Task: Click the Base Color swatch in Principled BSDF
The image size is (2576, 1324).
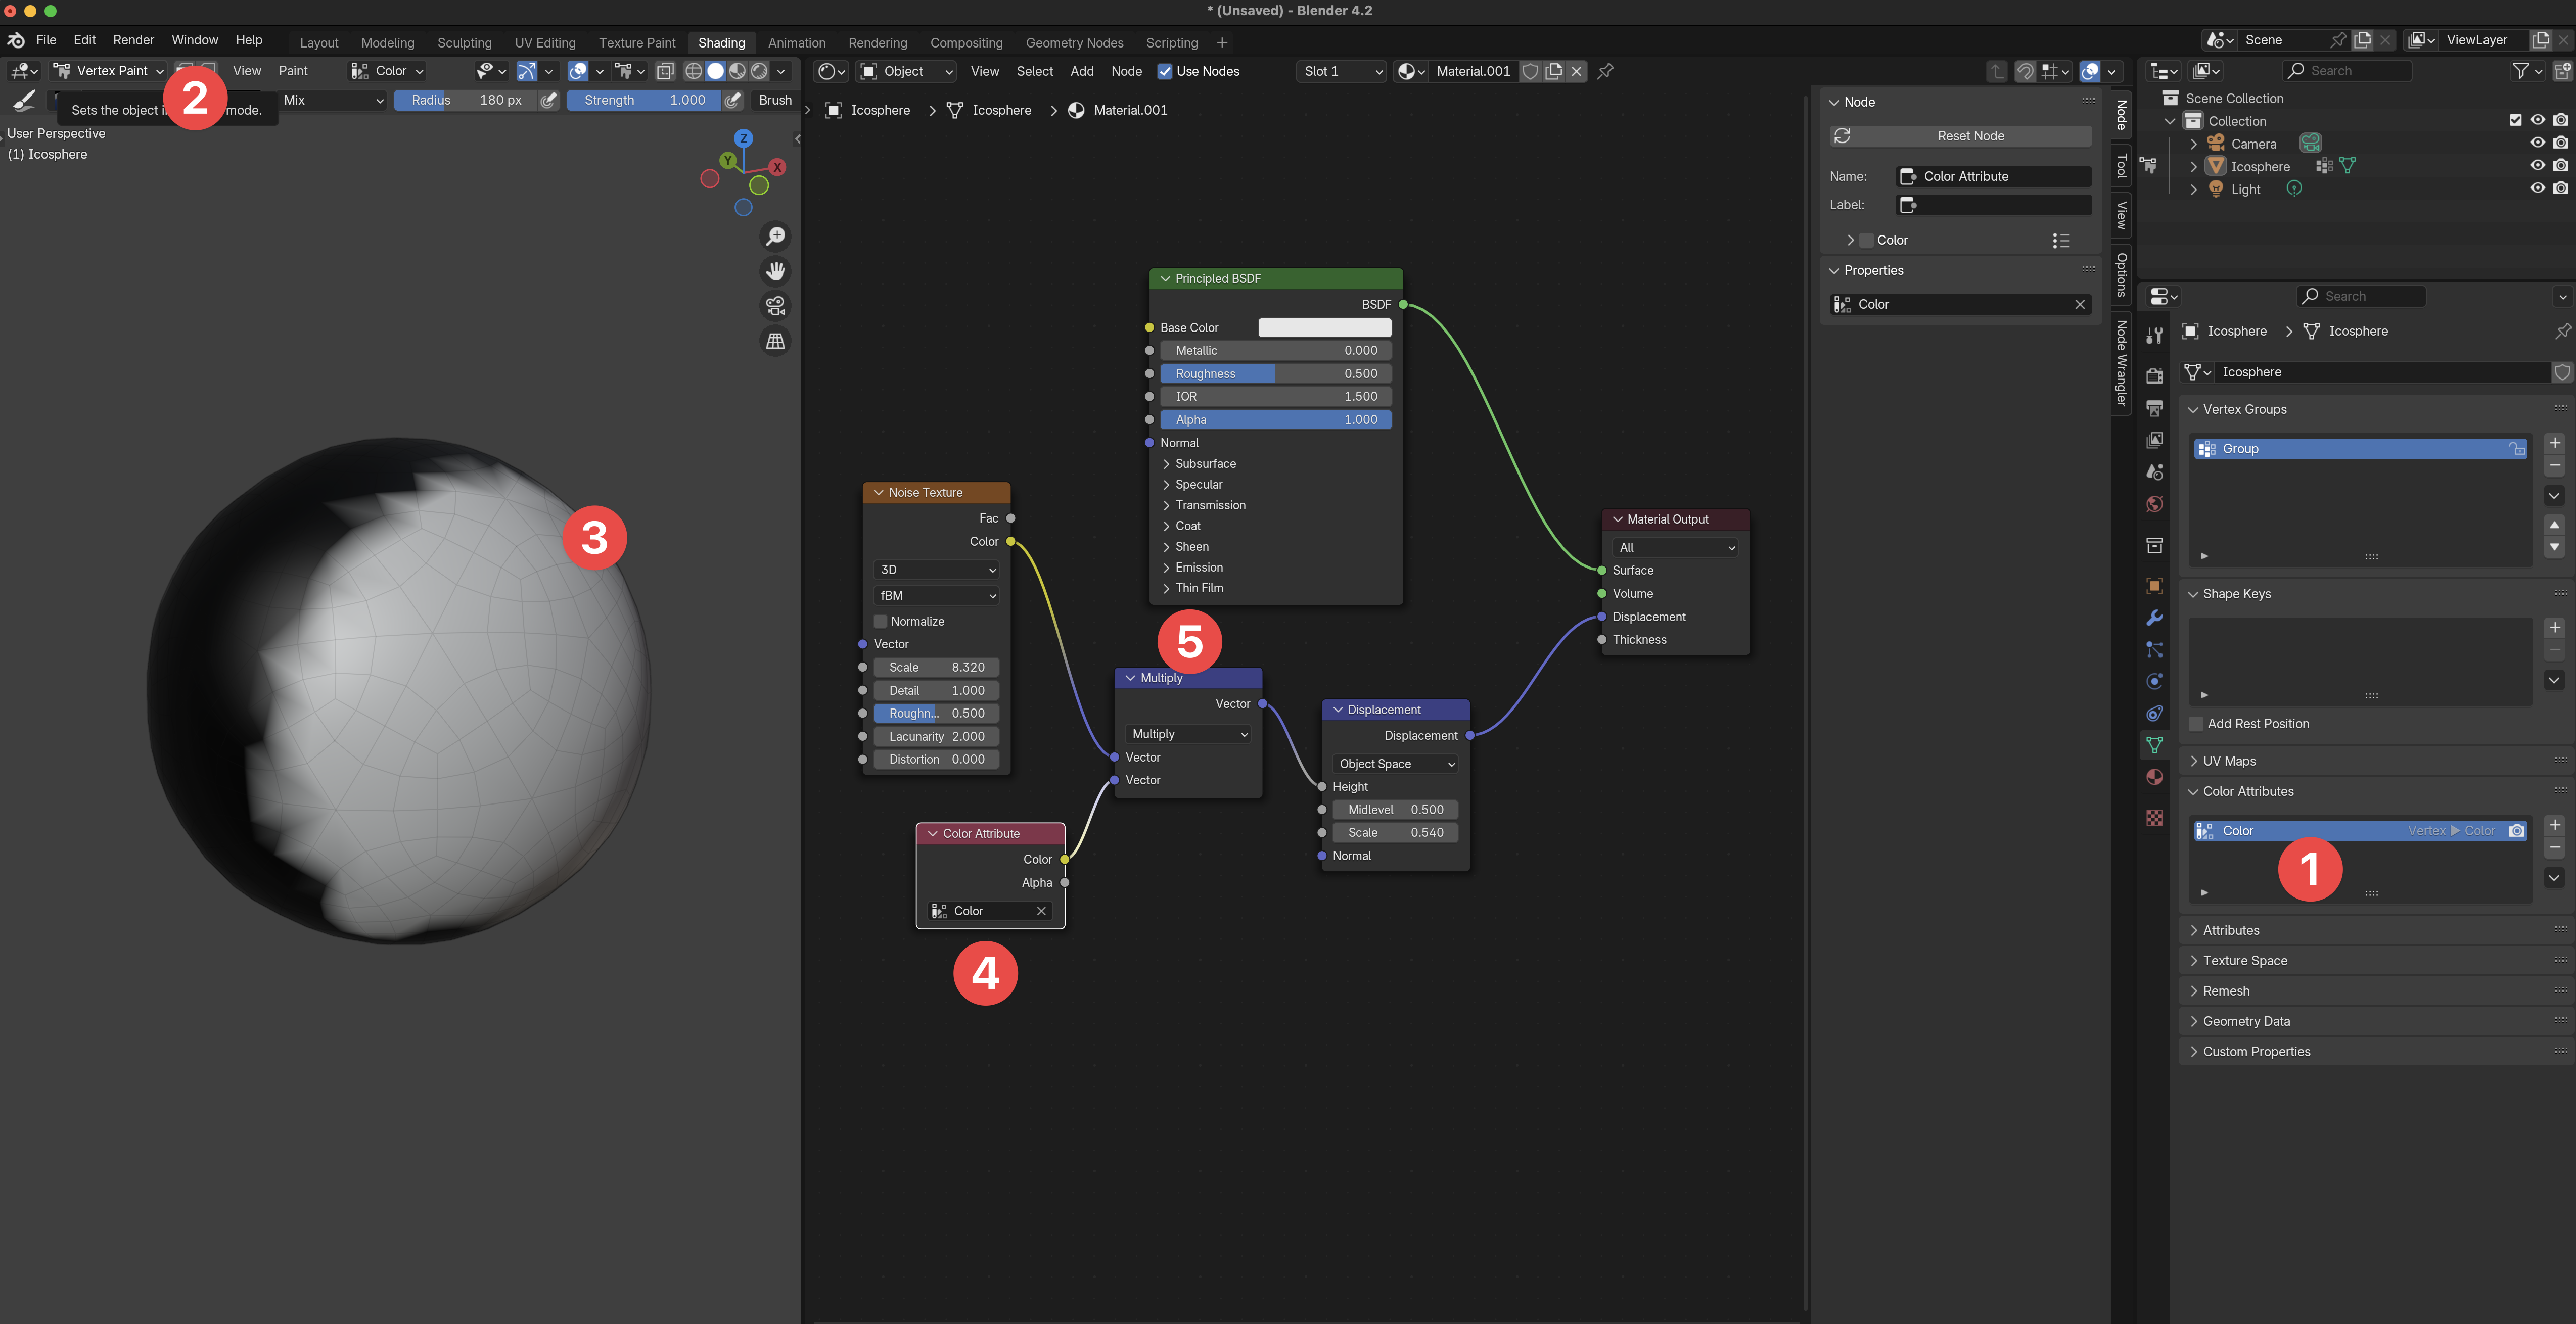Action: 1324,327
